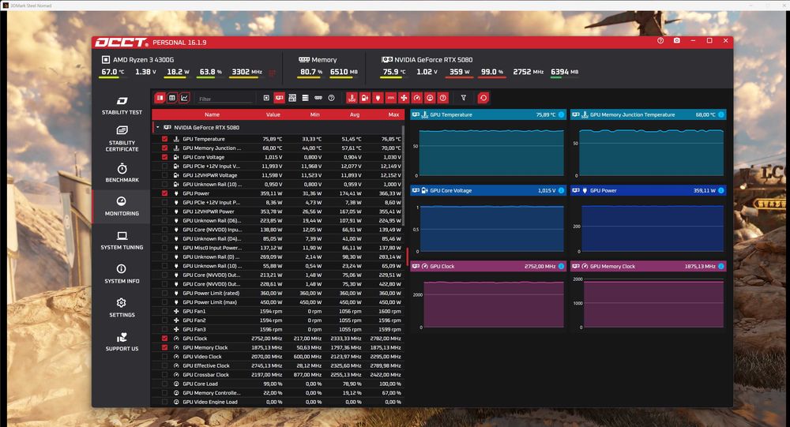Uncheck the GPU Core Voltage row checkbox
This screenshot has width=790, height=427.
click(165, 157)
